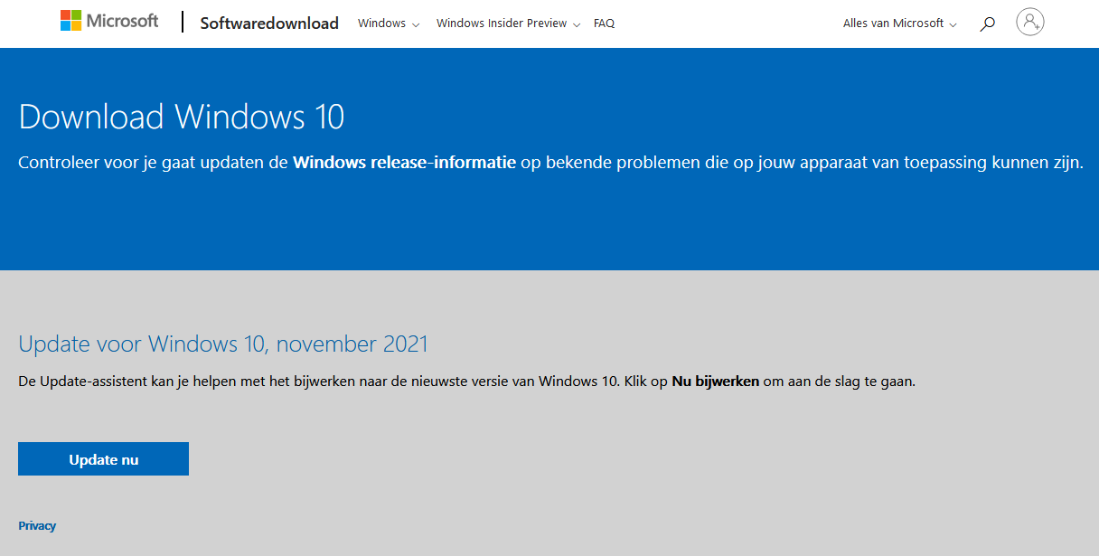Click the Download Windows 10 heading
Screen dimensions: 1099x556
click(x=181, y=118)
